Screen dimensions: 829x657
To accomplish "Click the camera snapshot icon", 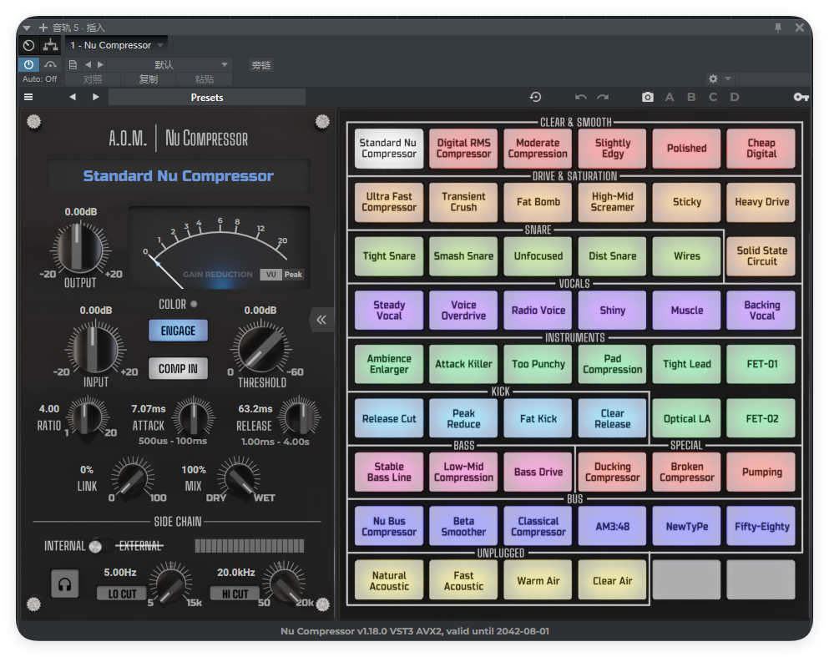I will (648, 97).
